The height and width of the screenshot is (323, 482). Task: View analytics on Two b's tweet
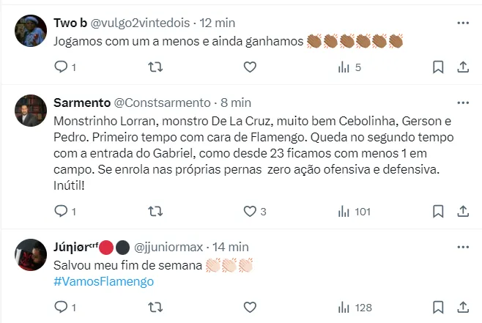344,67
